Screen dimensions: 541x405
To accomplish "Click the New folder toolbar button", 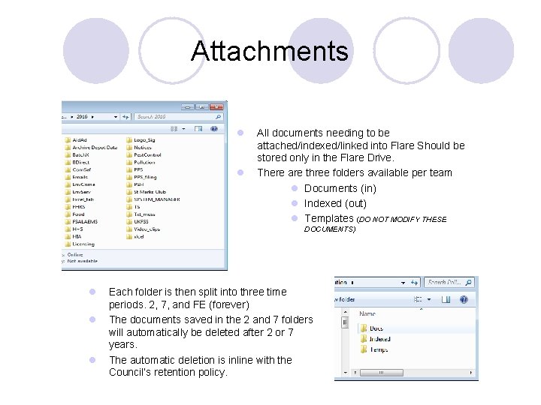I will [x=345, y=299].
